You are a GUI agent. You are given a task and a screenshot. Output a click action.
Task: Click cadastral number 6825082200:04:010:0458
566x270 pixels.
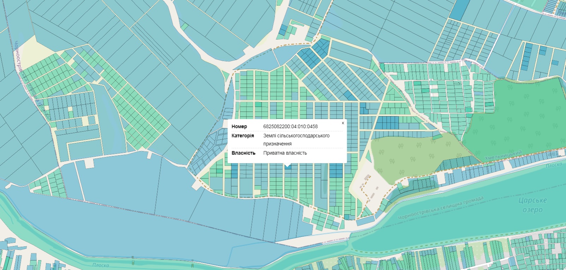pos(290,126)
